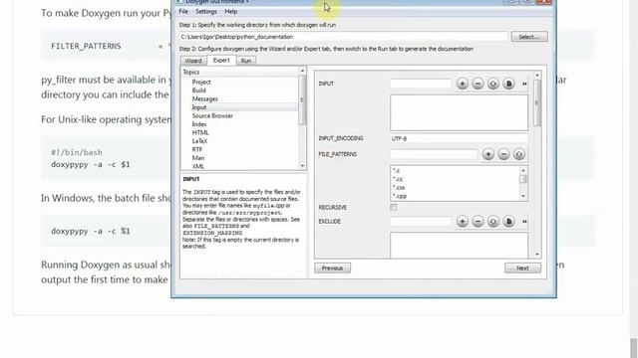
Task: Select the HTML topic
Action: point(200,132)
